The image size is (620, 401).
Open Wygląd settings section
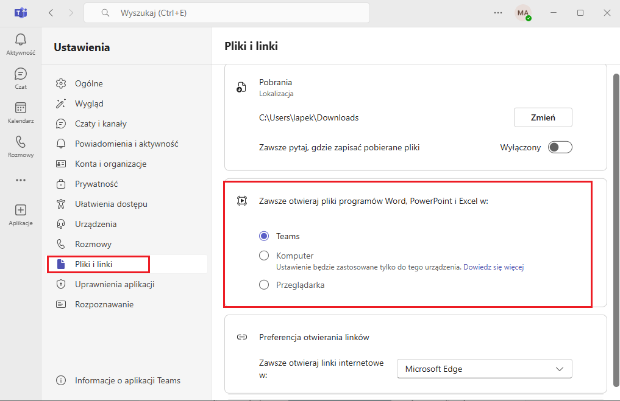[x=127, y=103]
